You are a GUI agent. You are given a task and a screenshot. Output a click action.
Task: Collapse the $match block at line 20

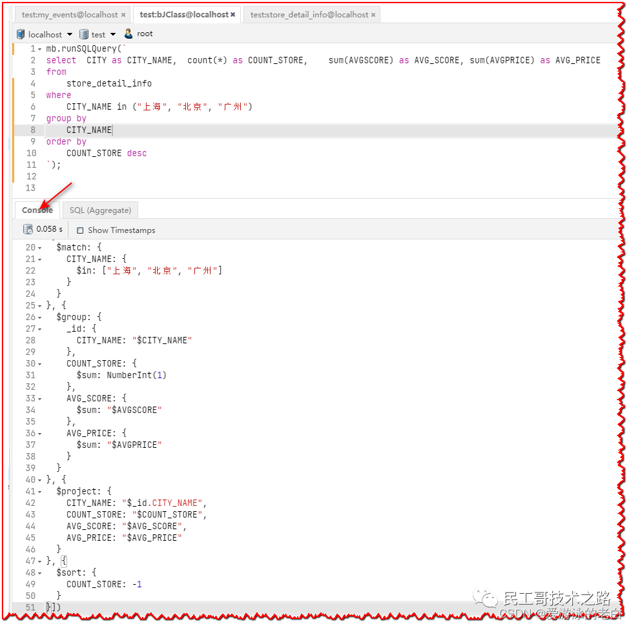[39, 248]
